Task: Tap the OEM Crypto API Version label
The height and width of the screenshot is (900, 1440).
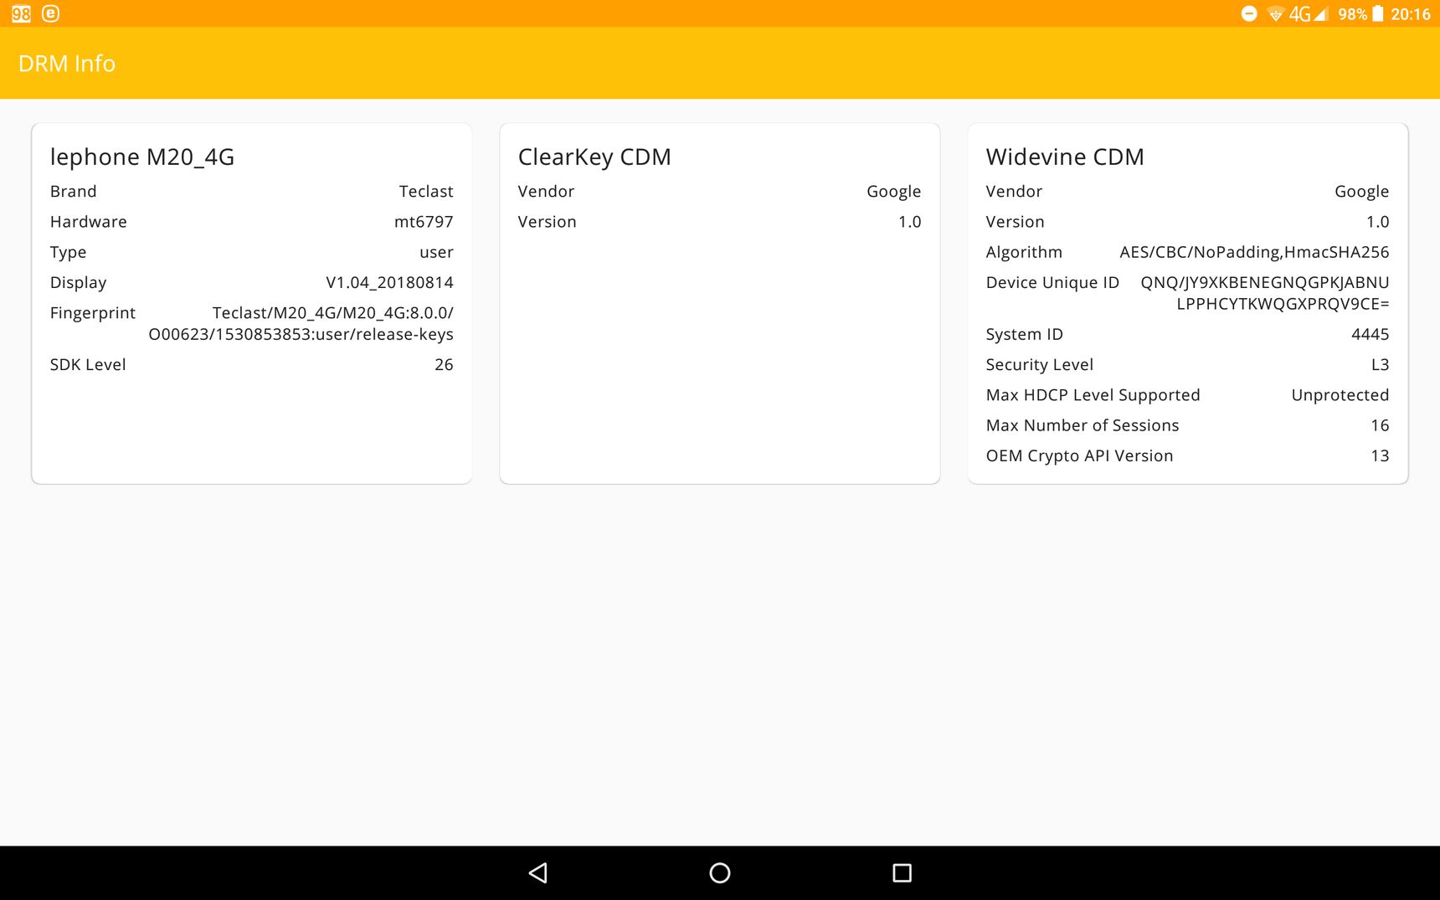Action: 1079,455
